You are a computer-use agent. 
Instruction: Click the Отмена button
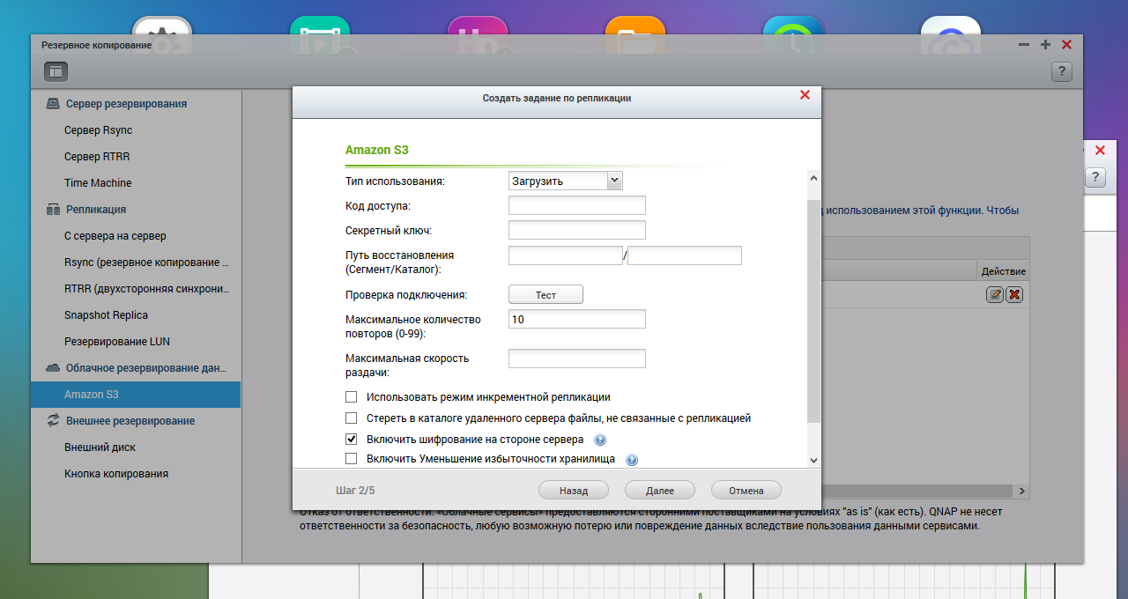(x=746, y=491)
